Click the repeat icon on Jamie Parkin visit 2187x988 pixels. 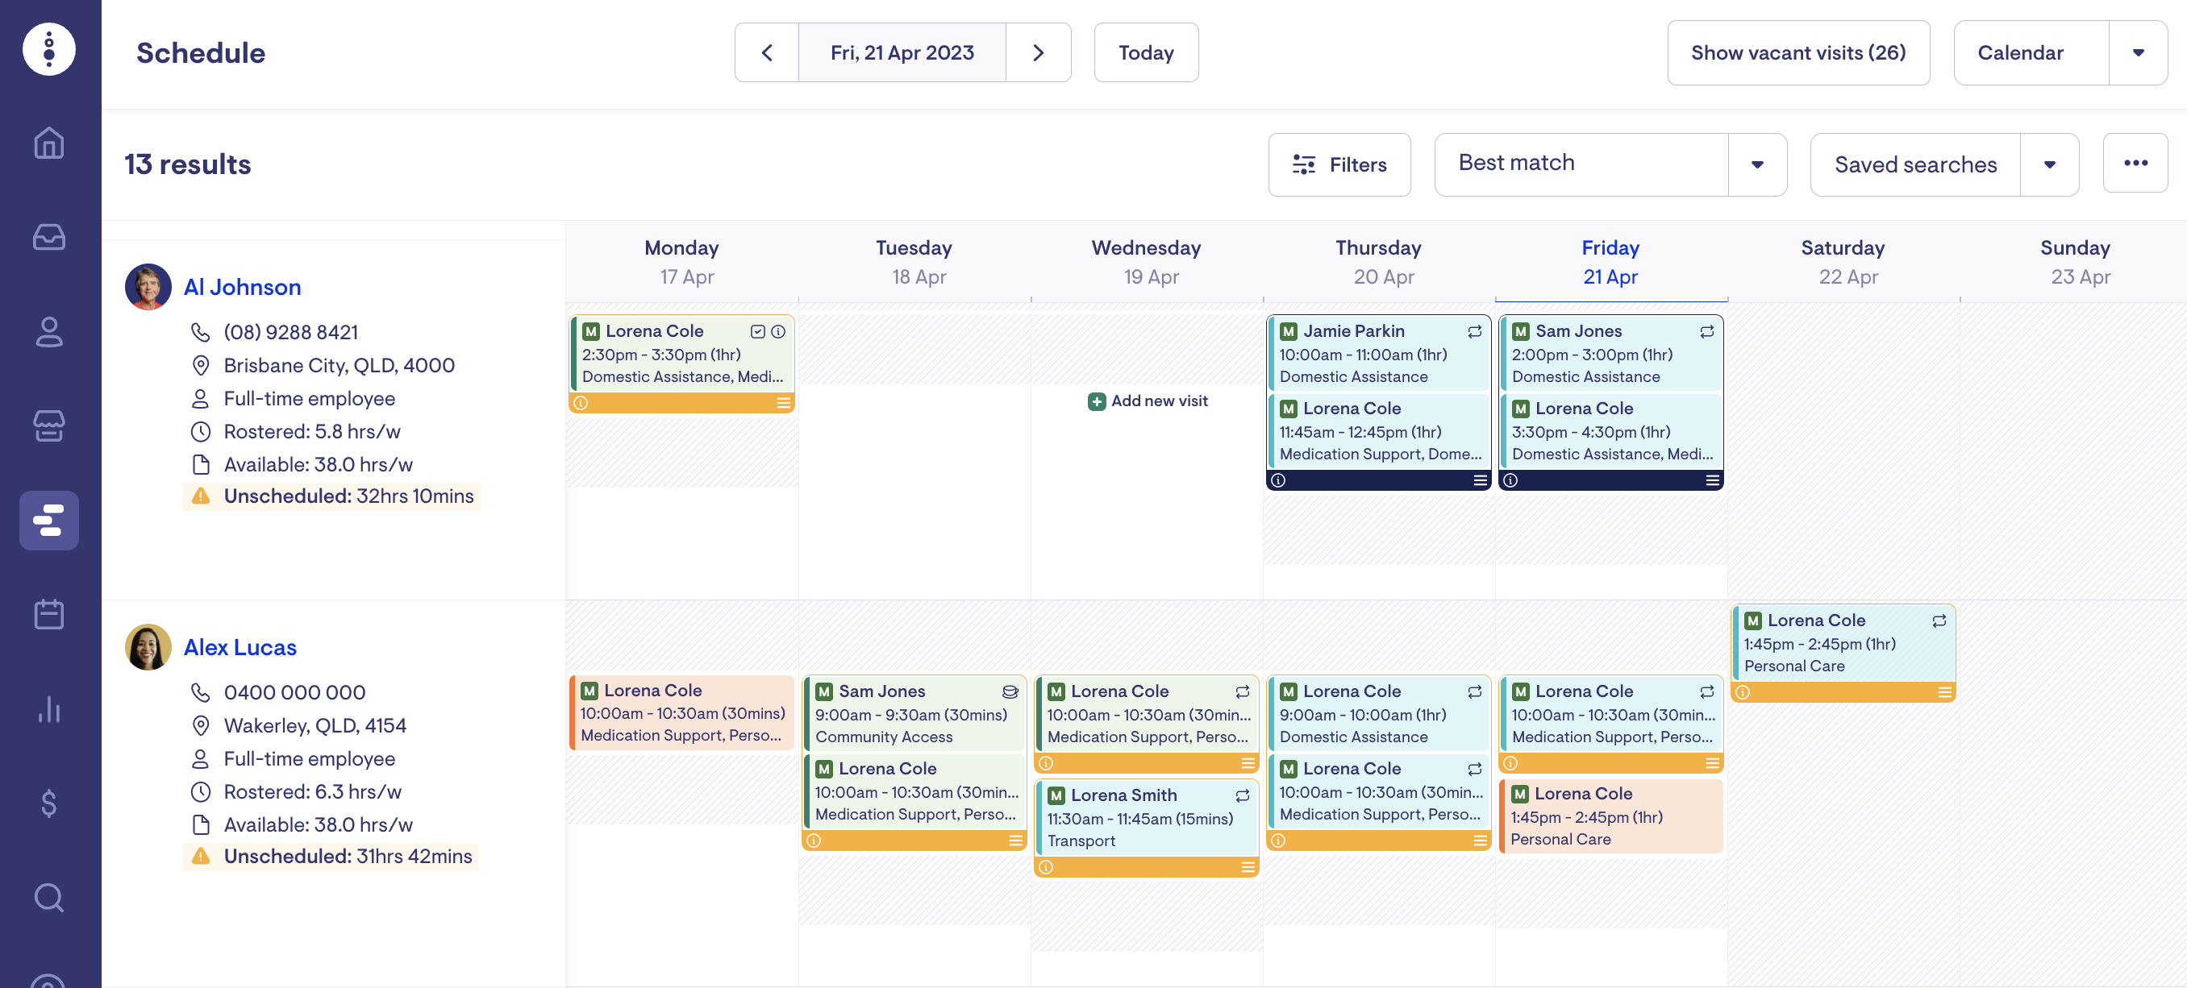(x=1475, y=331)
